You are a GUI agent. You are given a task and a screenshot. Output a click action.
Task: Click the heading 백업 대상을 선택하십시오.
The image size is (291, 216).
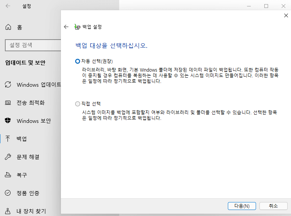click(111, 46)
